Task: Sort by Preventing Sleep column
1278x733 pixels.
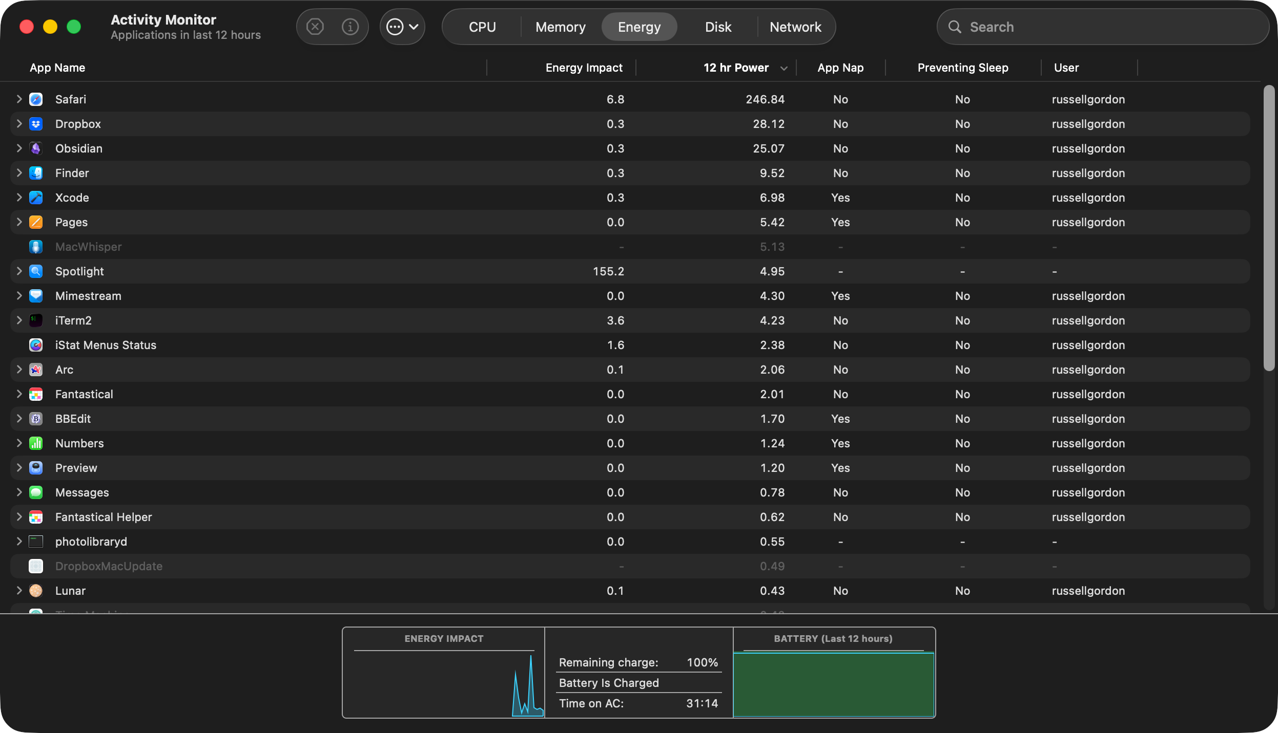Action: click(x=962, y=68)
